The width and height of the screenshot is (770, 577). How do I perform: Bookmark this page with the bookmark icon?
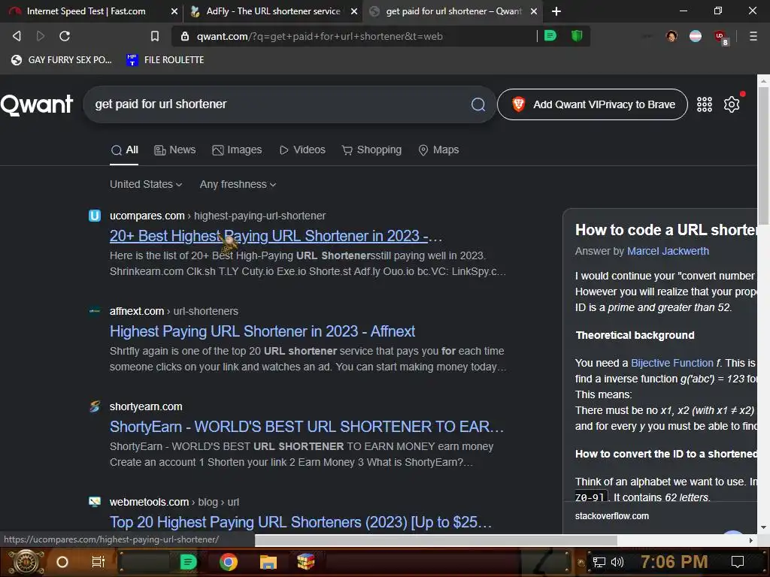point(155,36)
